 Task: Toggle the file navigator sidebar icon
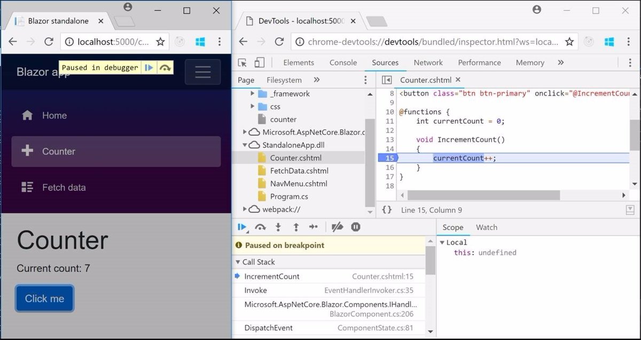coord(387,80)
